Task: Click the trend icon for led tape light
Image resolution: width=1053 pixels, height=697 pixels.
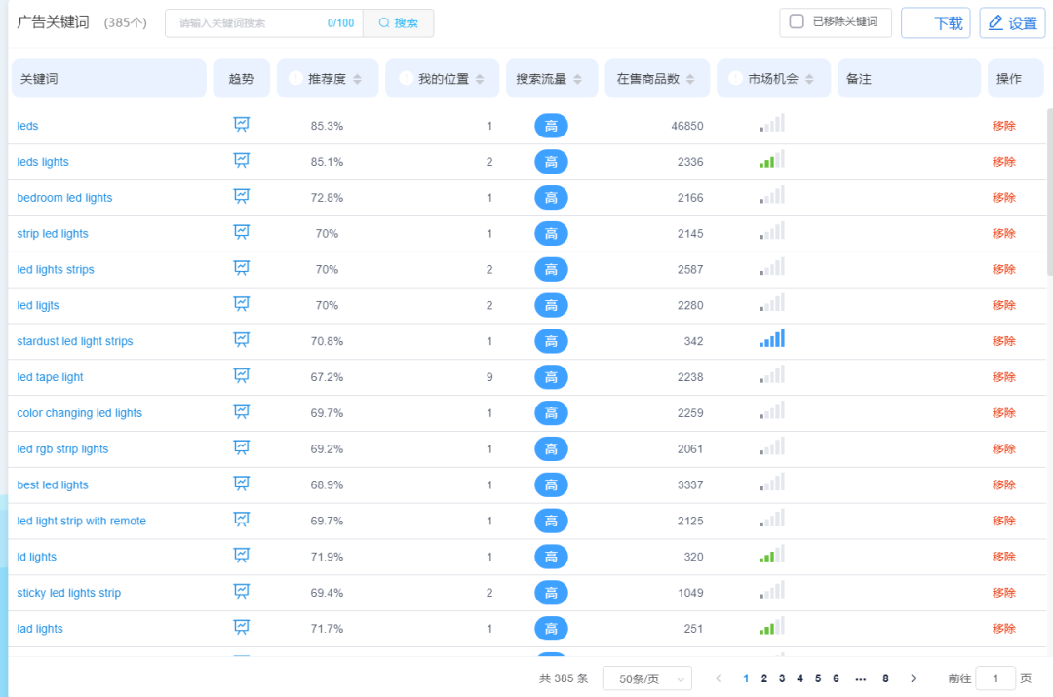Action: pyautogui.click(x=241, y=375)
